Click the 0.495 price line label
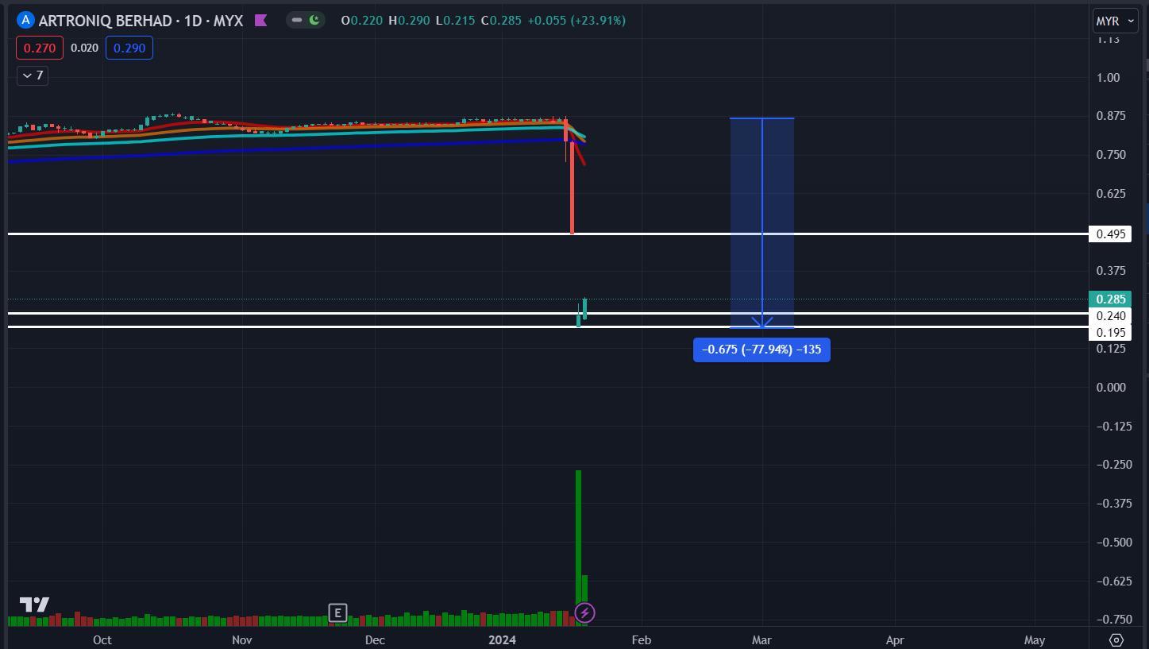Viewport: 1149px width, 649px height. (x=1111, y=234)
